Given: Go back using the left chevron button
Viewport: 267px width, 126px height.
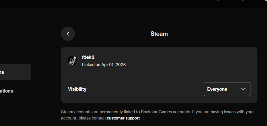Looking at the screenshot, I should [68, 34].
